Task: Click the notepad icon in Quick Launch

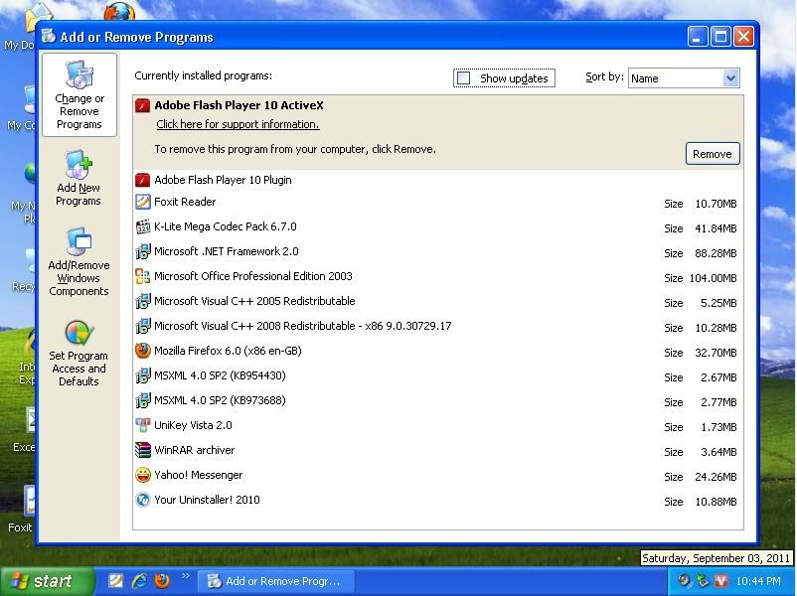Action: click(116, 581)
